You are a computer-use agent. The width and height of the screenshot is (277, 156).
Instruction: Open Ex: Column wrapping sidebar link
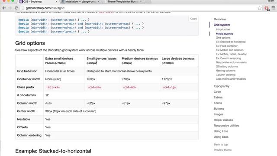(229, 58)
